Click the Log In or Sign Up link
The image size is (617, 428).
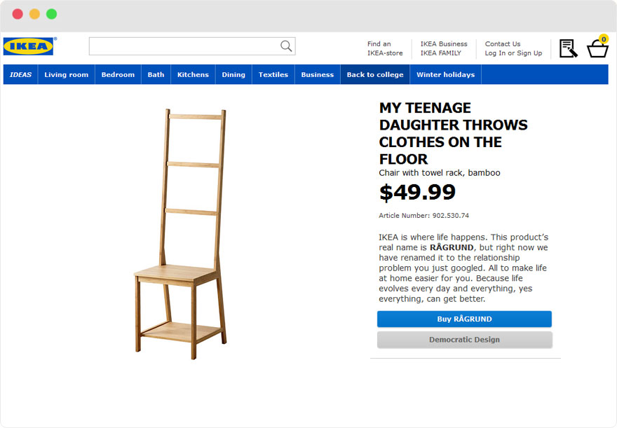[x=513, y=53]
